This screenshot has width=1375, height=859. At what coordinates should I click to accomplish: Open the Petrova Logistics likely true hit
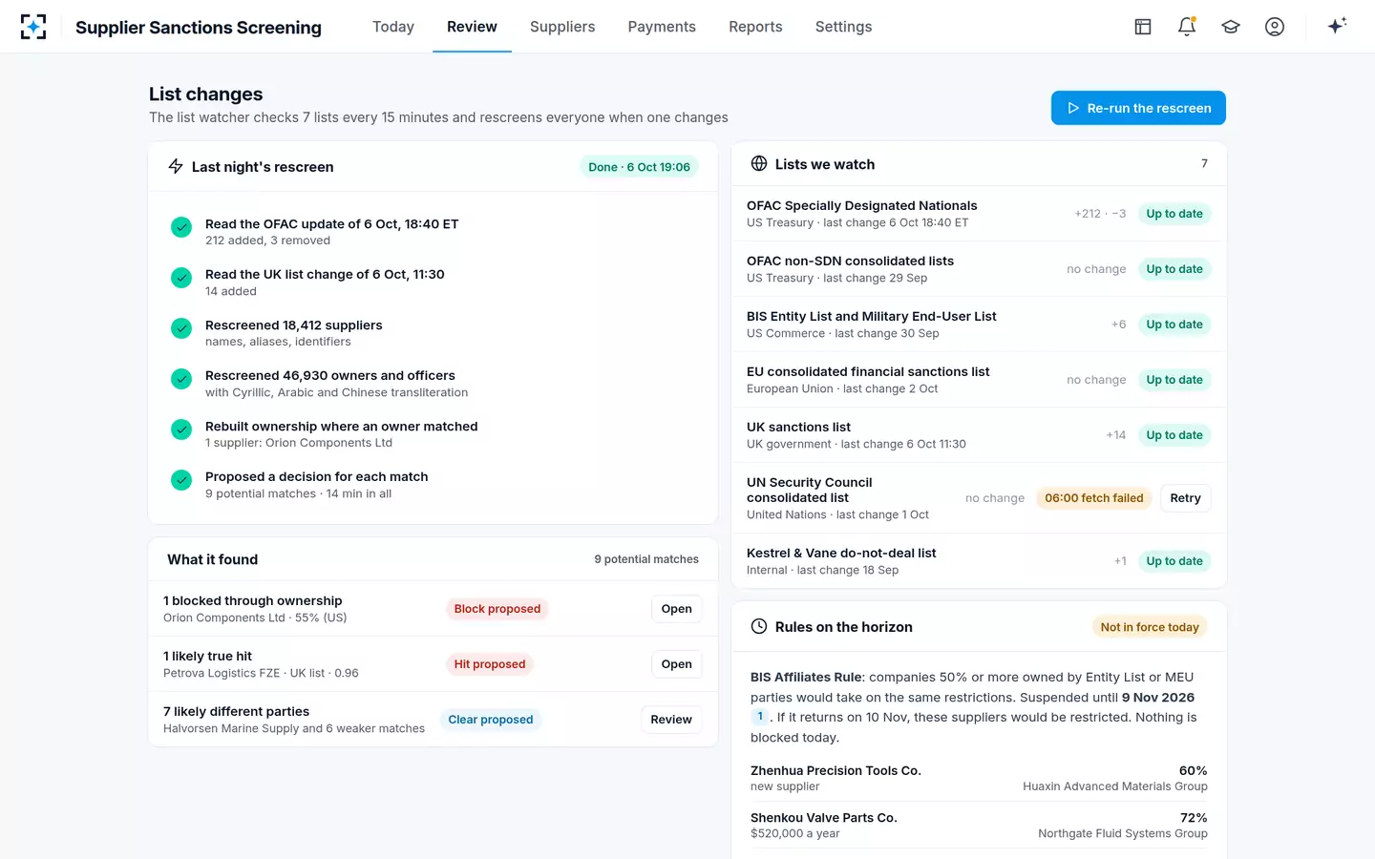coord(676,664)
